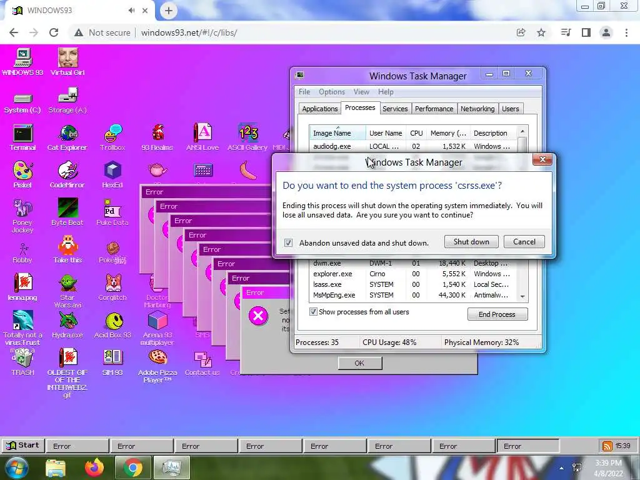Viewport: 640px width, 480px height.
Task: Switch to the Performance tab
Action: click(x=434, y=109)
